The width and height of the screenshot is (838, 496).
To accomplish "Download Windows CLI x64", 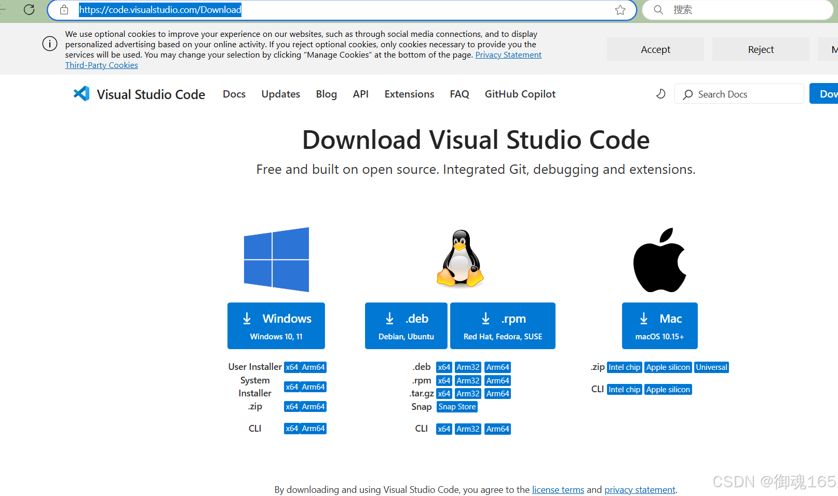I will 292,429.
